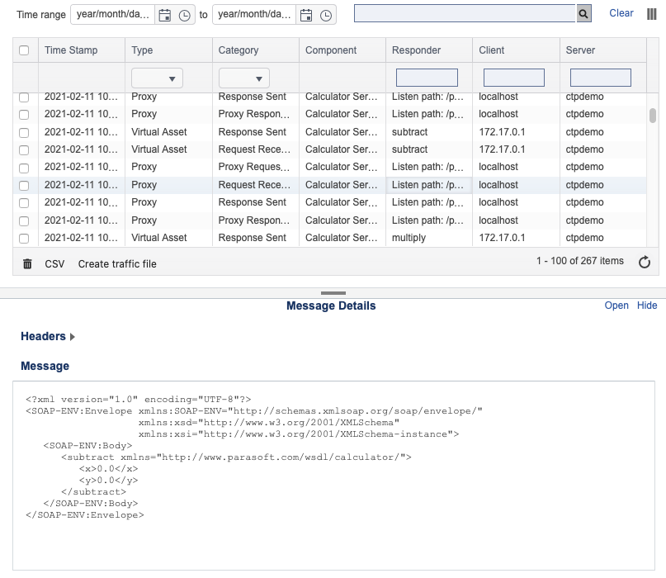
Task: Open start date calendar picker
Action: tap(165, 16)
